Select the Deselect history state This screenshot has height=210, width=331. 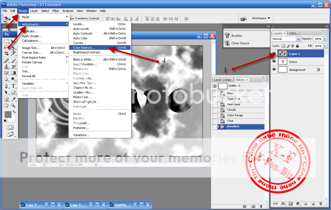241,127
